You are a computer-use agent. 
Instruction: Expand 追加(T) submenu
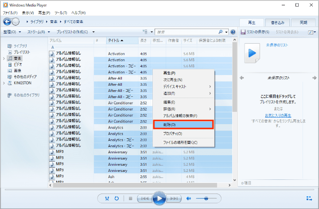click(183, 93)
